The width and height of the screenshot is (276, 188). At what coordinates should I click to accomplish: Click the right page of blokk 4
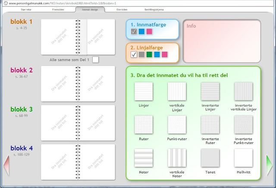point(97,162)
